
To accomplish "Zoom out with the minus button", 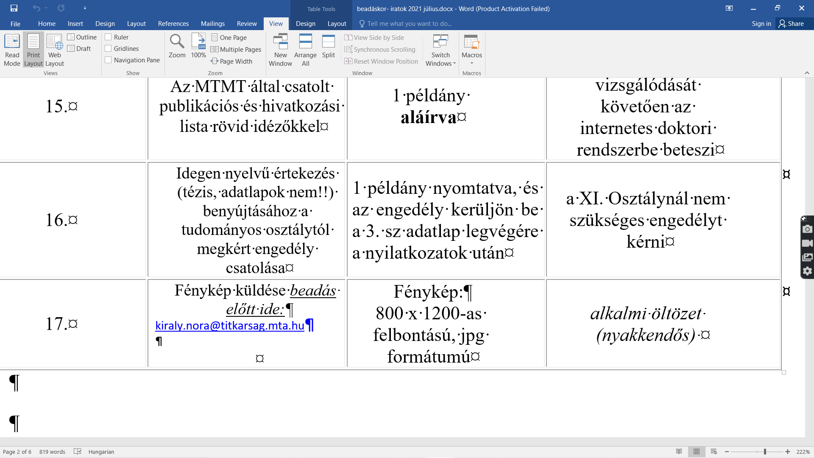I will (x=727, y=452).
